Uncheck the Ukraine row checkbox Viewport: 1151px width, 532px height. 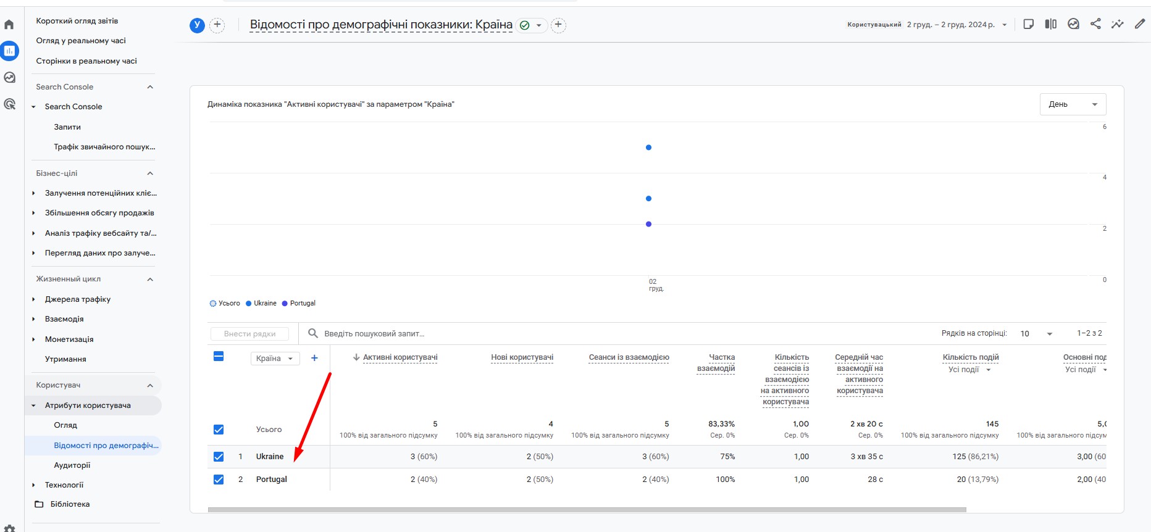pos(219,457)
